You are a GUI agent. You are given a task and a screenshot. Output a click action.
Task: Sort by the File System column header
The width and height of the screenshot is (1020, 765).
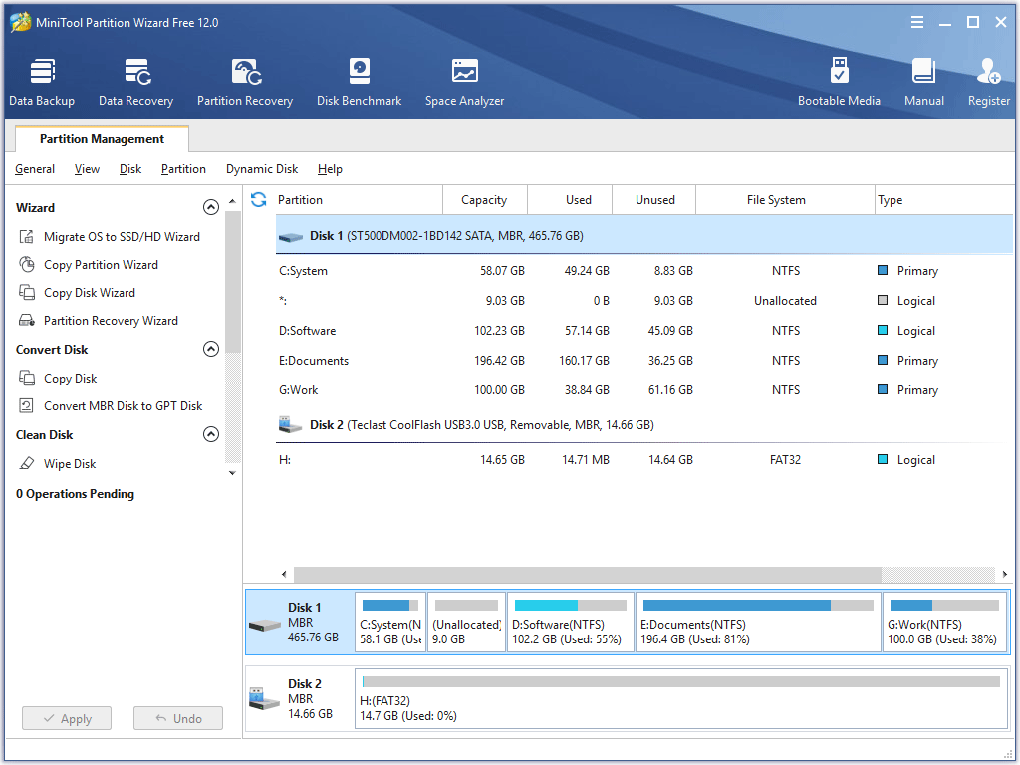pyautogui.click(x=785, y=199)
